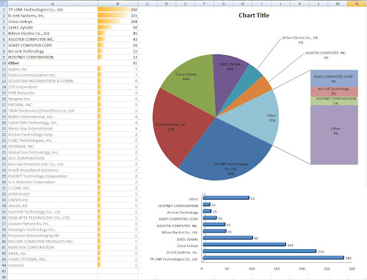This screenshot has height=280, width=367.
Task: Click the Other bar in bar chart
Action: pos(226,198)
